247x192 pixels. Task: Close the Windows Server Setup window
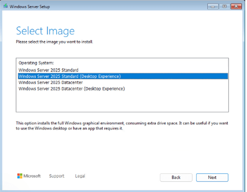pyautogui.click(x=236, y=6)
